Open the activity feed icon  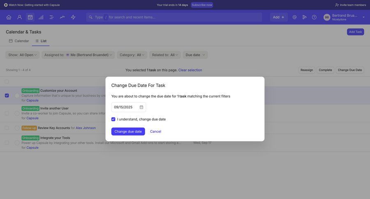304,17
